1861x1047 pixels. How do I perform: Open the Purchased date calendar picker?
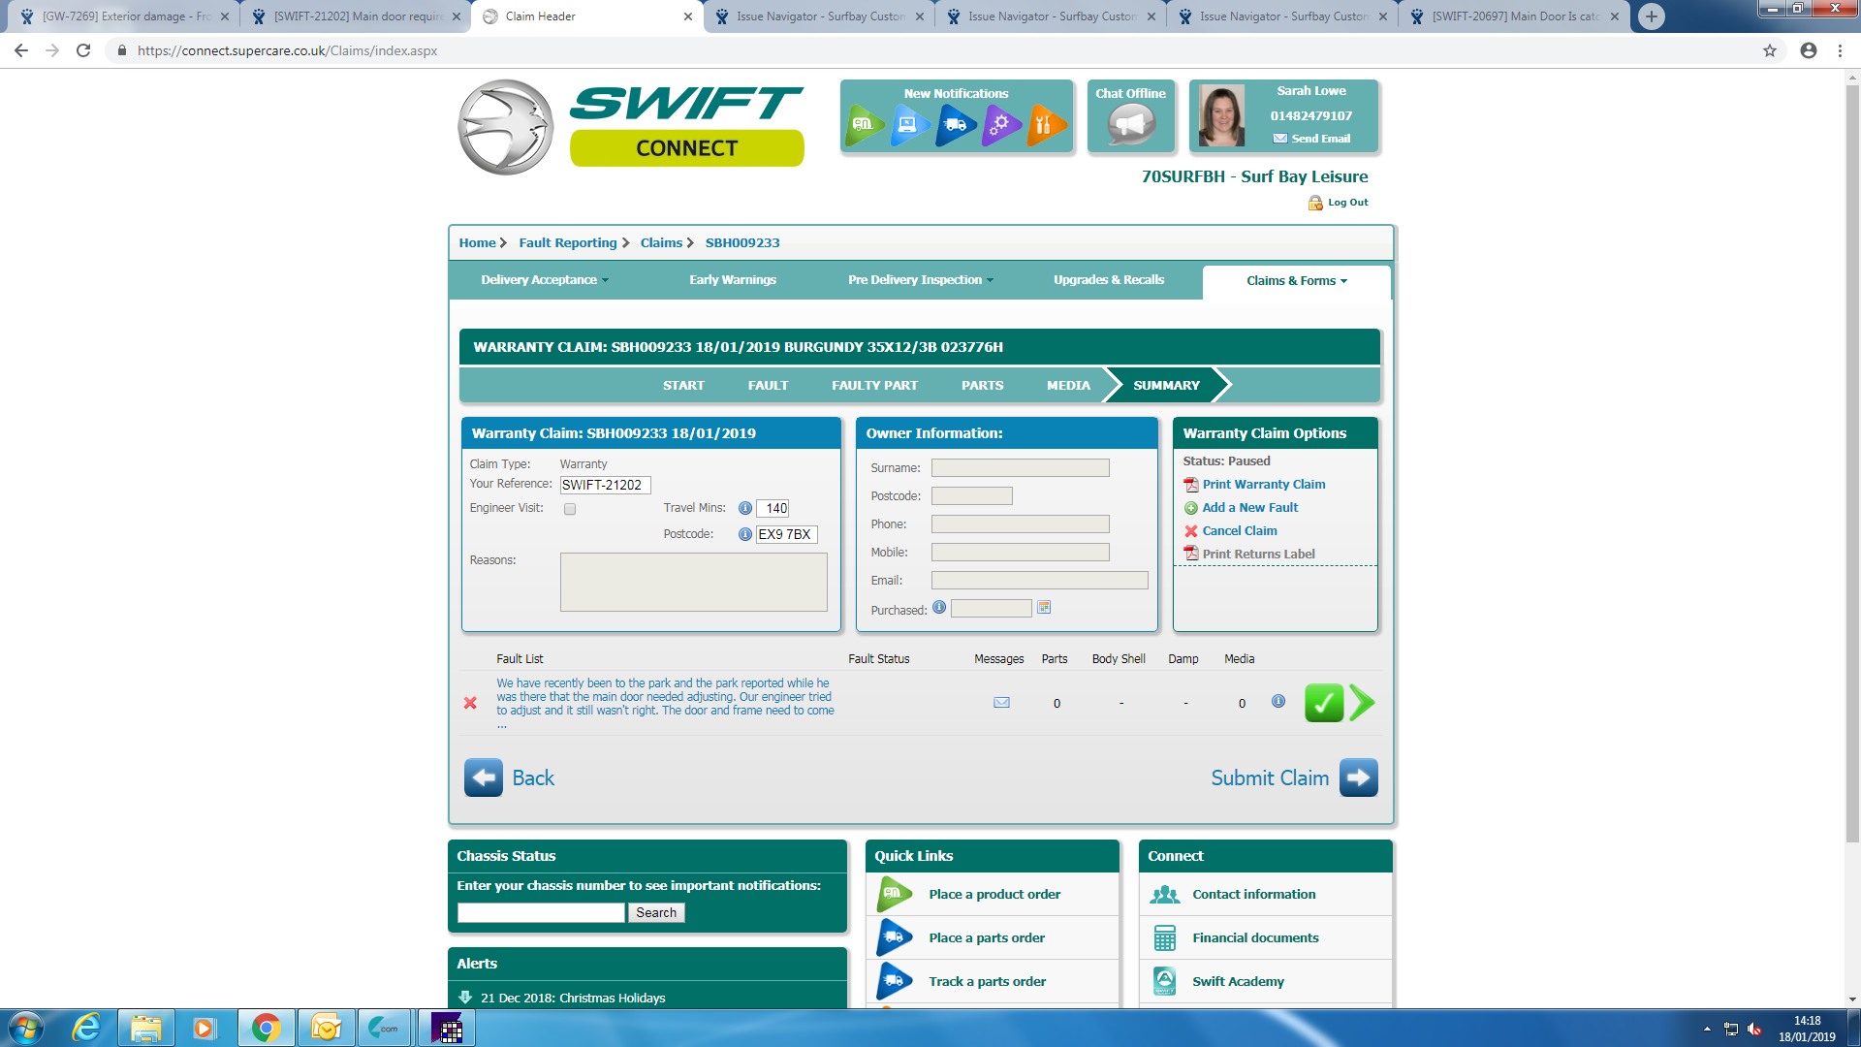1044,608
